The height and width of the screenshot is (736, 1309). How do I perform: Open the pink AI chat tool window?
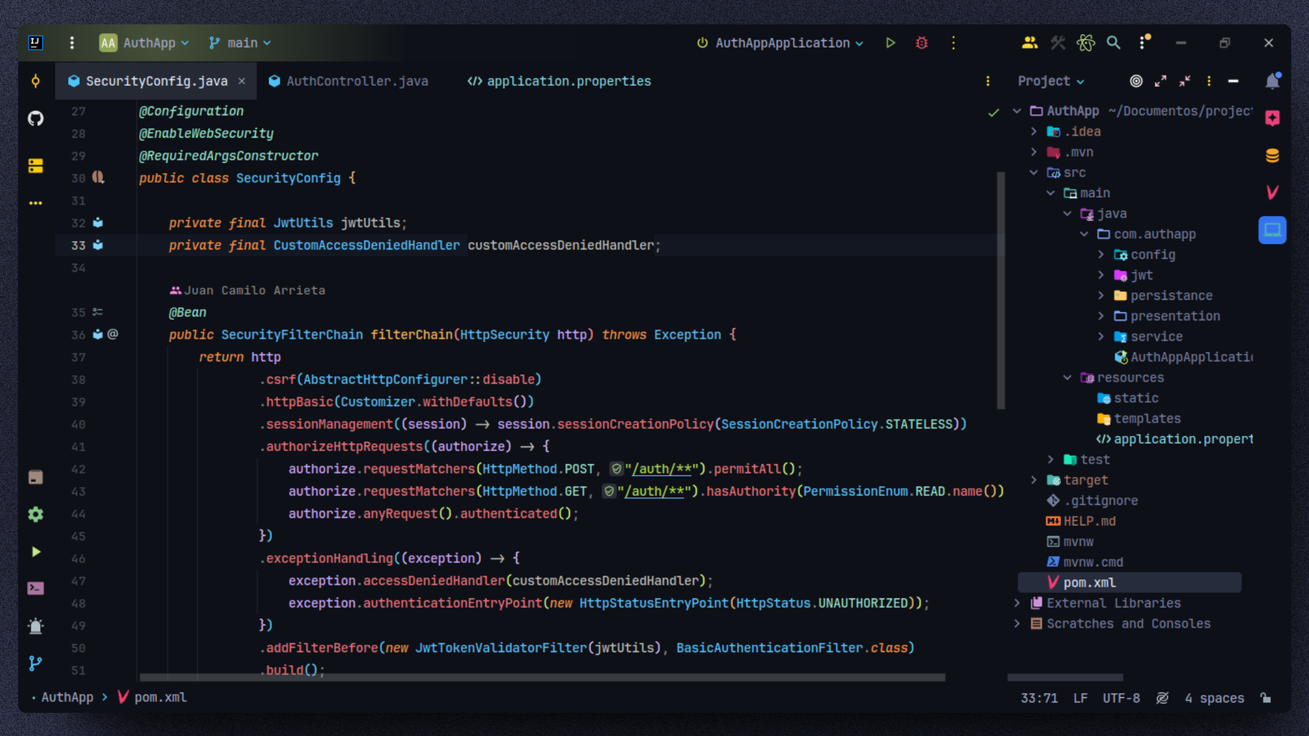(1272, 118)
